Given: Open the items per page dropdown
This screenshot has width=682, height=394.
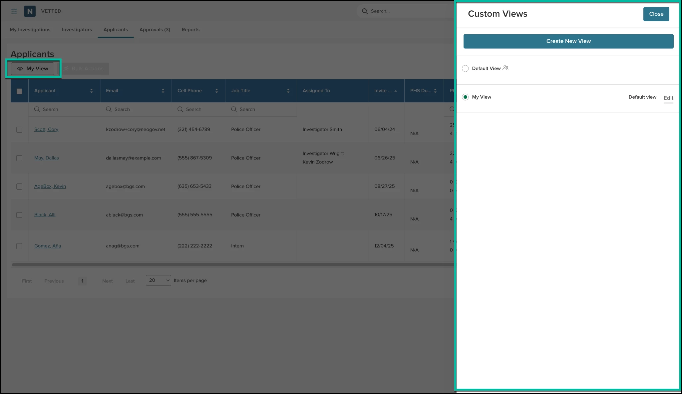Looking at the screenshot, I should click(158, 280).
